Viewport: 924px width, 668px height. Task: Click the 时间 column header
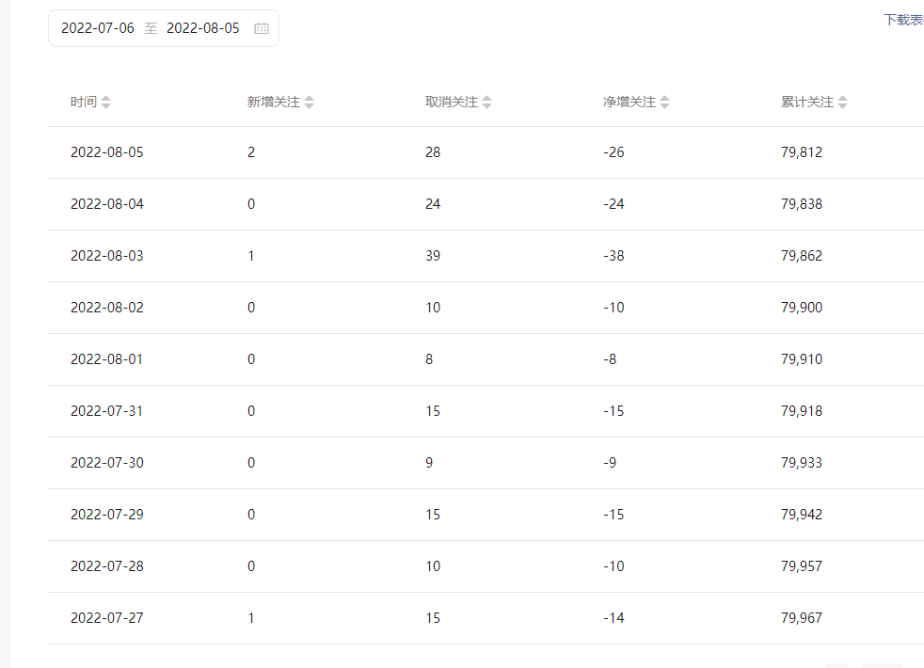coord(83,102)
